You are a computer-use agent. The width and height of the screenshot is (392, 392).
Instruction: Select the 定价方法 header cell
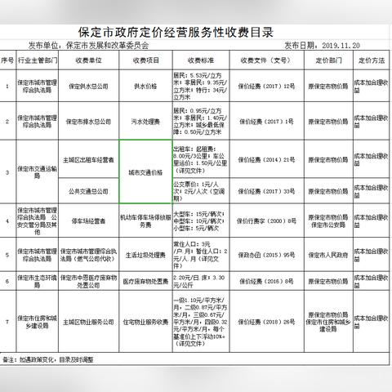click(x=371, y=60)
